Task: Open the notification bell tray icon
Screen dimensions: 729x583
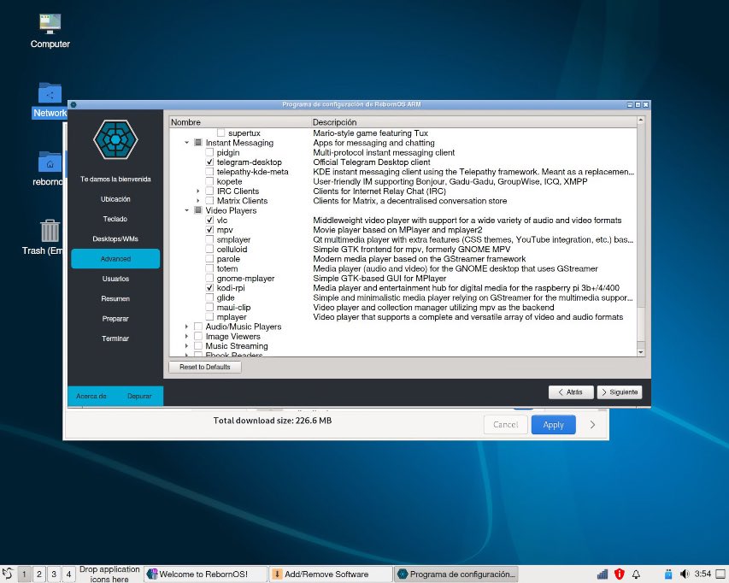Action: (636, 574)
